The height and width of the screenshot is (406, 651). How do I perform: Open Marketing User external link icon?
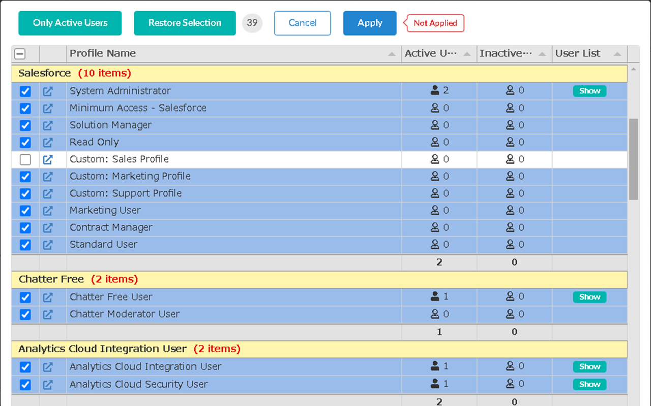47,211
